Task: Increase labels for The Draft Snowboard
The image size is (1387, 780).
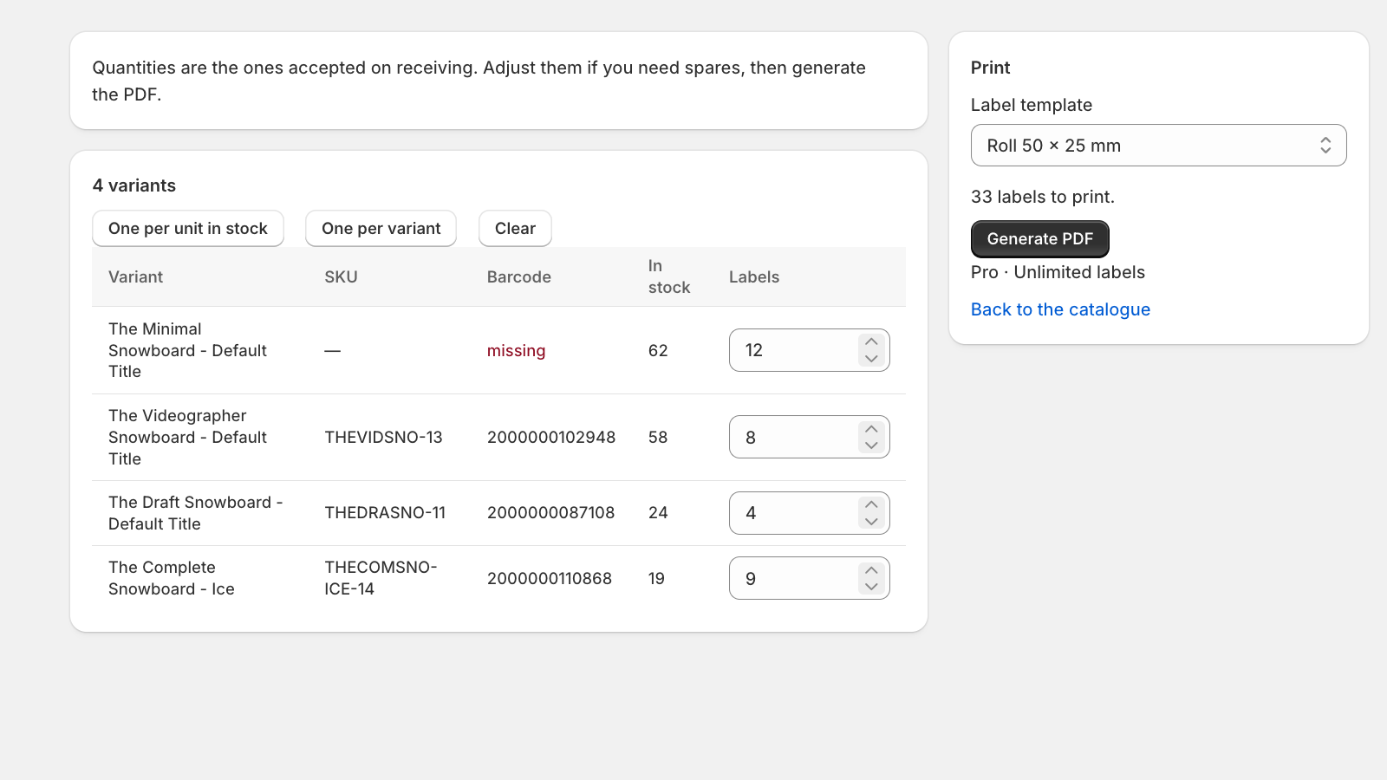Action: tap(871, 504)
